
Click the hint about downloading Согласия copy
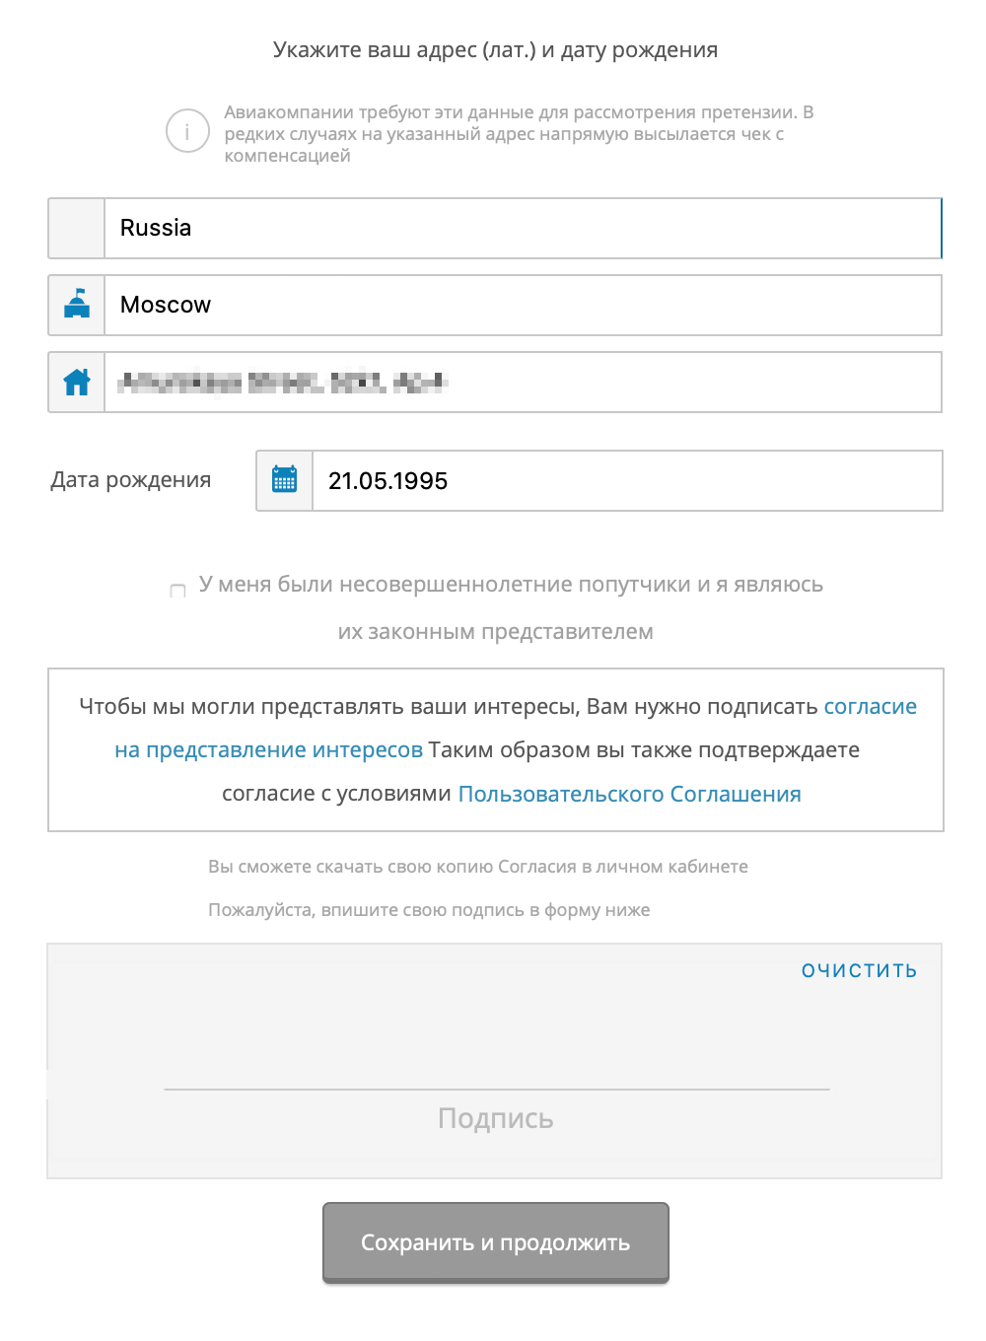[478, 867]
